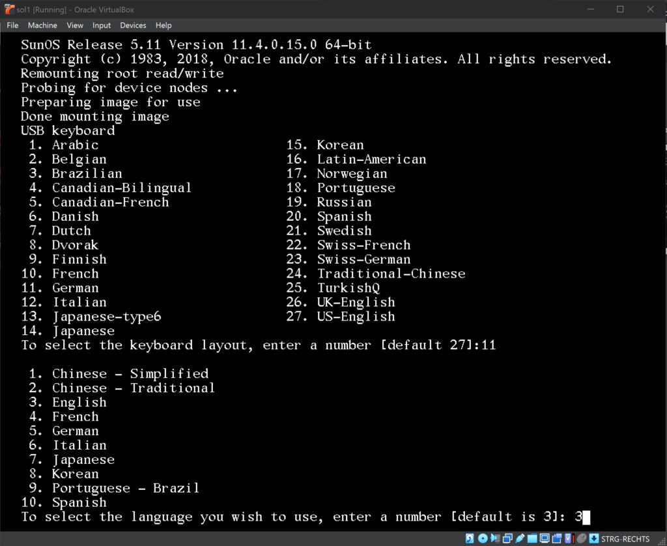Open the Input menu
The width and height of the screenshot is (667, 546).
click(x=102, y=25)
